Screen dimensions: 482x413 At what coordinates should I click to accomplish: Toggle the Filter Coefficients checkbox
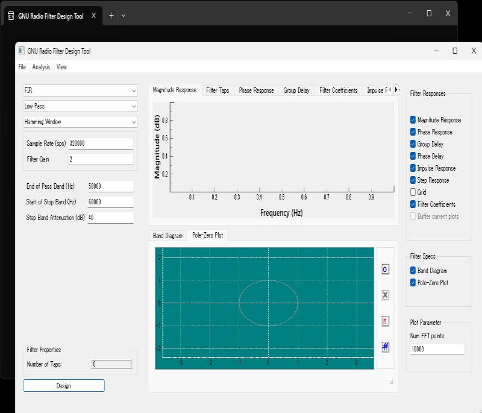click(413, 204)
